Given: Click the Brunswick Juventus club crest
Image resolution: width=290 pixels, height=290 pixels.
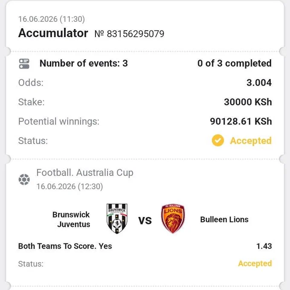Looking at the screenshot, I should point(117,219).
